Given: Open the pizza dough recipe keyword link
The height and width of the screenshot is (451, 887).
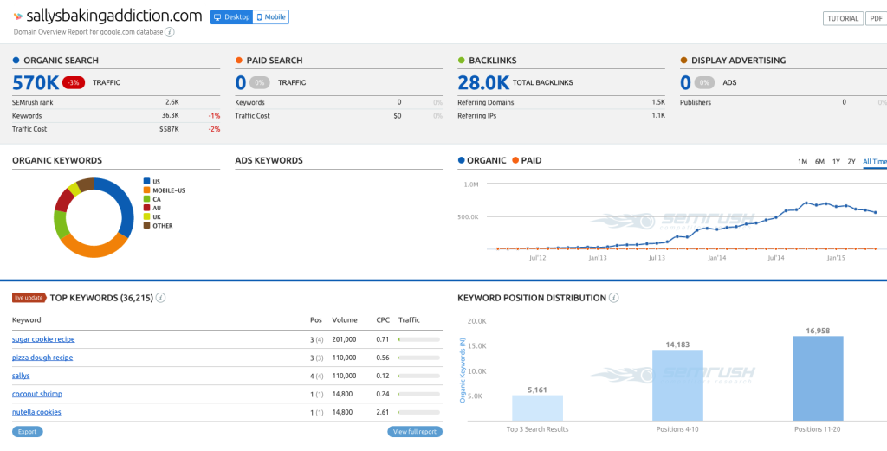Looking at the screenshot, I should (42, 358).
